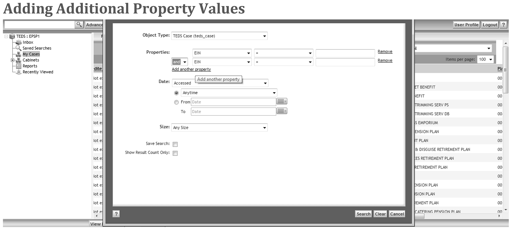This screenshot has height=230, width=512.
Task: Select the From date range radio button
Action: 177,102
